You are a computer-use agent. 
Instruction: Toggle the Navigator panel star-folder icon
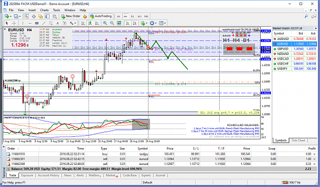(x=40, y=16)
